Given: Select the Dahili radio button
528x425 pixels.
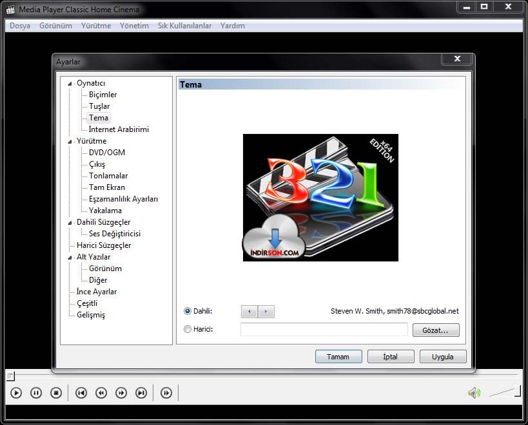Looking at the screenshot, I should (188, 311).
